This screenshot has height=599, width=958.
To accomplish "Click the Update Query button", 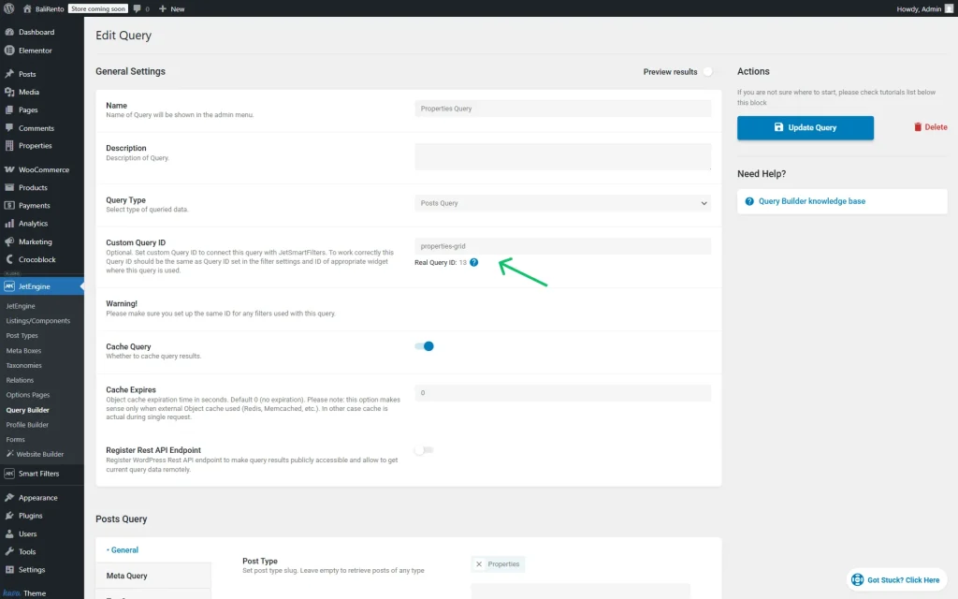I will click(806, 127).
